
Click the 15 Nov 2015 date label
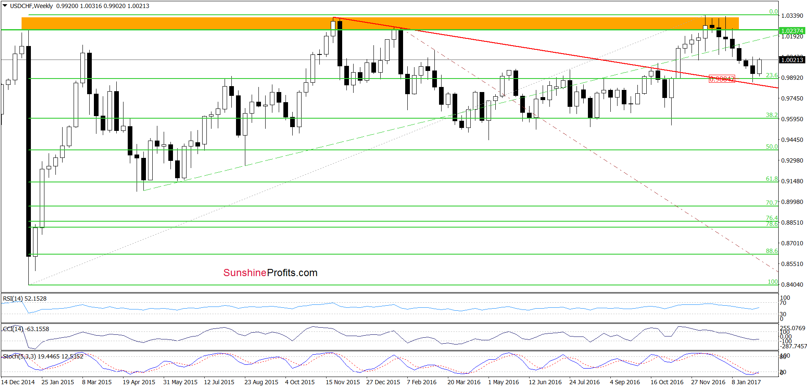343,382
